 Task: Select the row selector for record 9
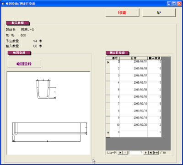[108, 119]
